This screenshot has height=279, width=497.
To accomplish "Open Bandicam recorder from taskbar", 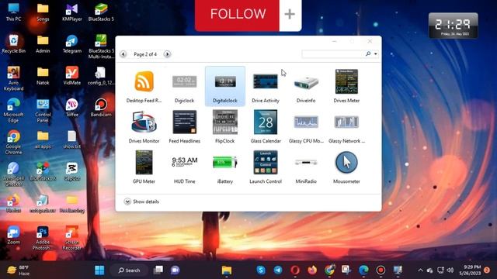I will (381, 270).
